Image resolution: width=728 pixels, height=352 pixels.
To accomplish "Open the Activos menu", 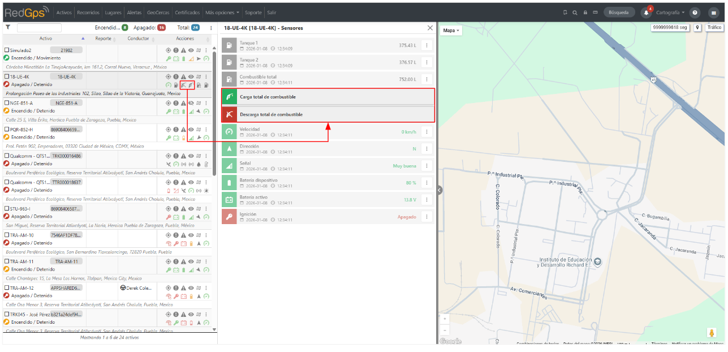I will 64,12.
